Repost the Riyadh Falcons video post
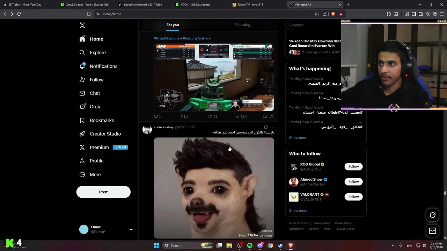 [x=184, y=116]
